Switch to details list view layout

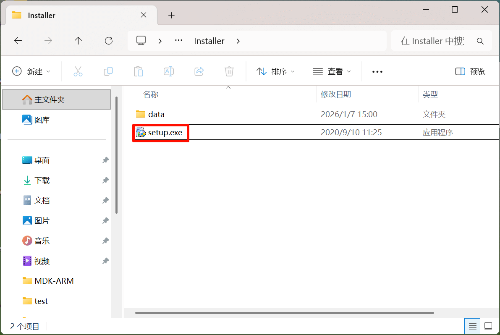click(x=473, y=326)
